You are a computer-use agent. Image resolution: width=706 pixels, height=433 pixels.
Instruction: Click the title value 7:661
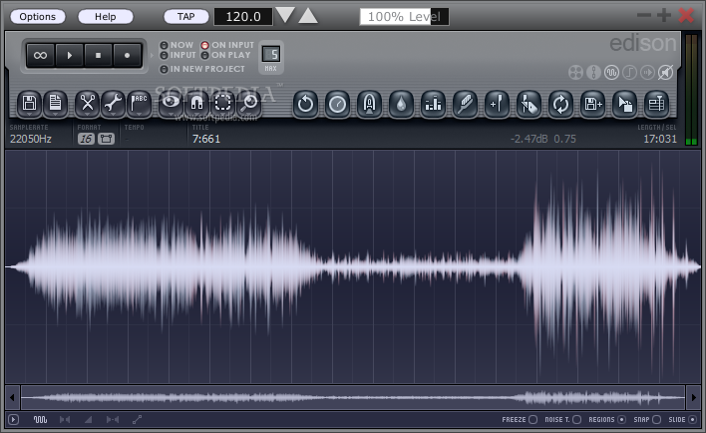(206, 139)
